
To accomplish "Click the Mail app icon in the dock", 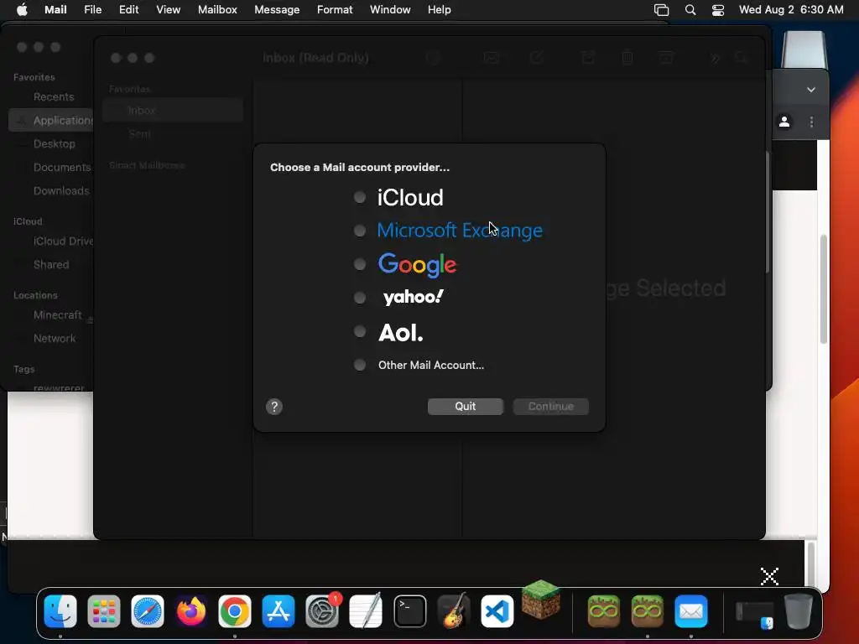I will [x=691, y=611].
